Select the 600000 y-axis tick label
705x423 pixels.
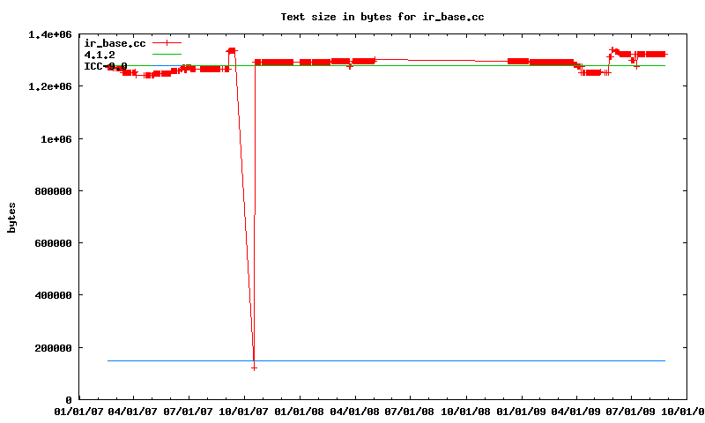click(x=52, y=243)
